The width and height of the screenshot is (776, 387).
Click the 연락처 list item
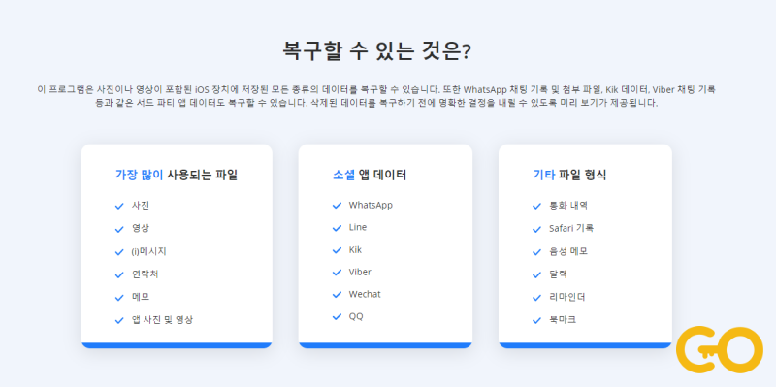(x=145, y=274)
